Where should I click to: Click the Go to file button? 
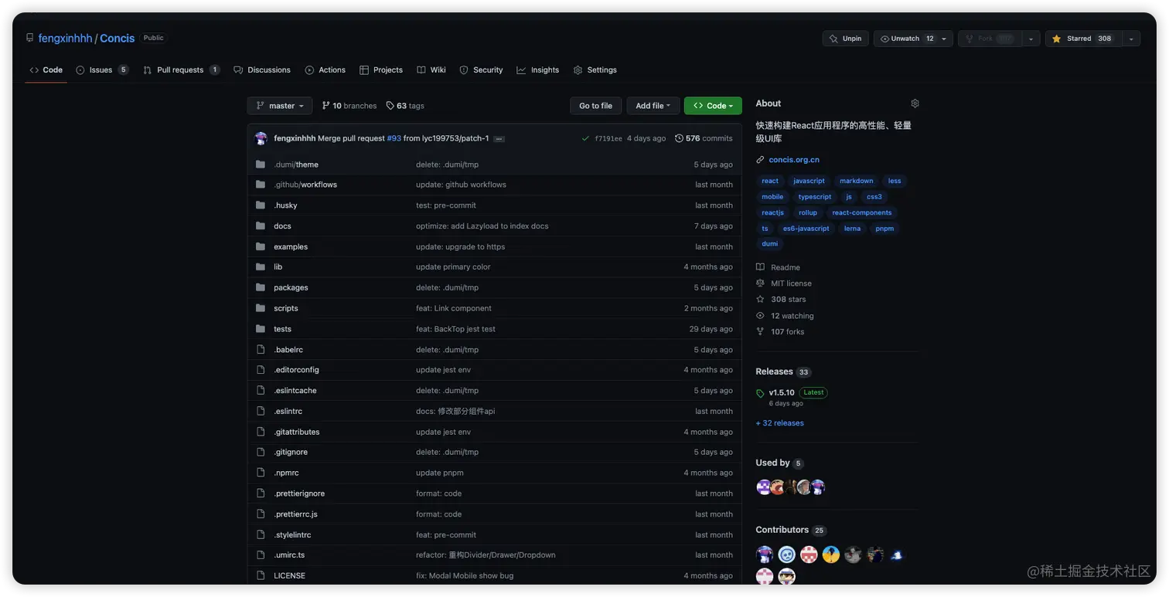click(x=595, y=106)
